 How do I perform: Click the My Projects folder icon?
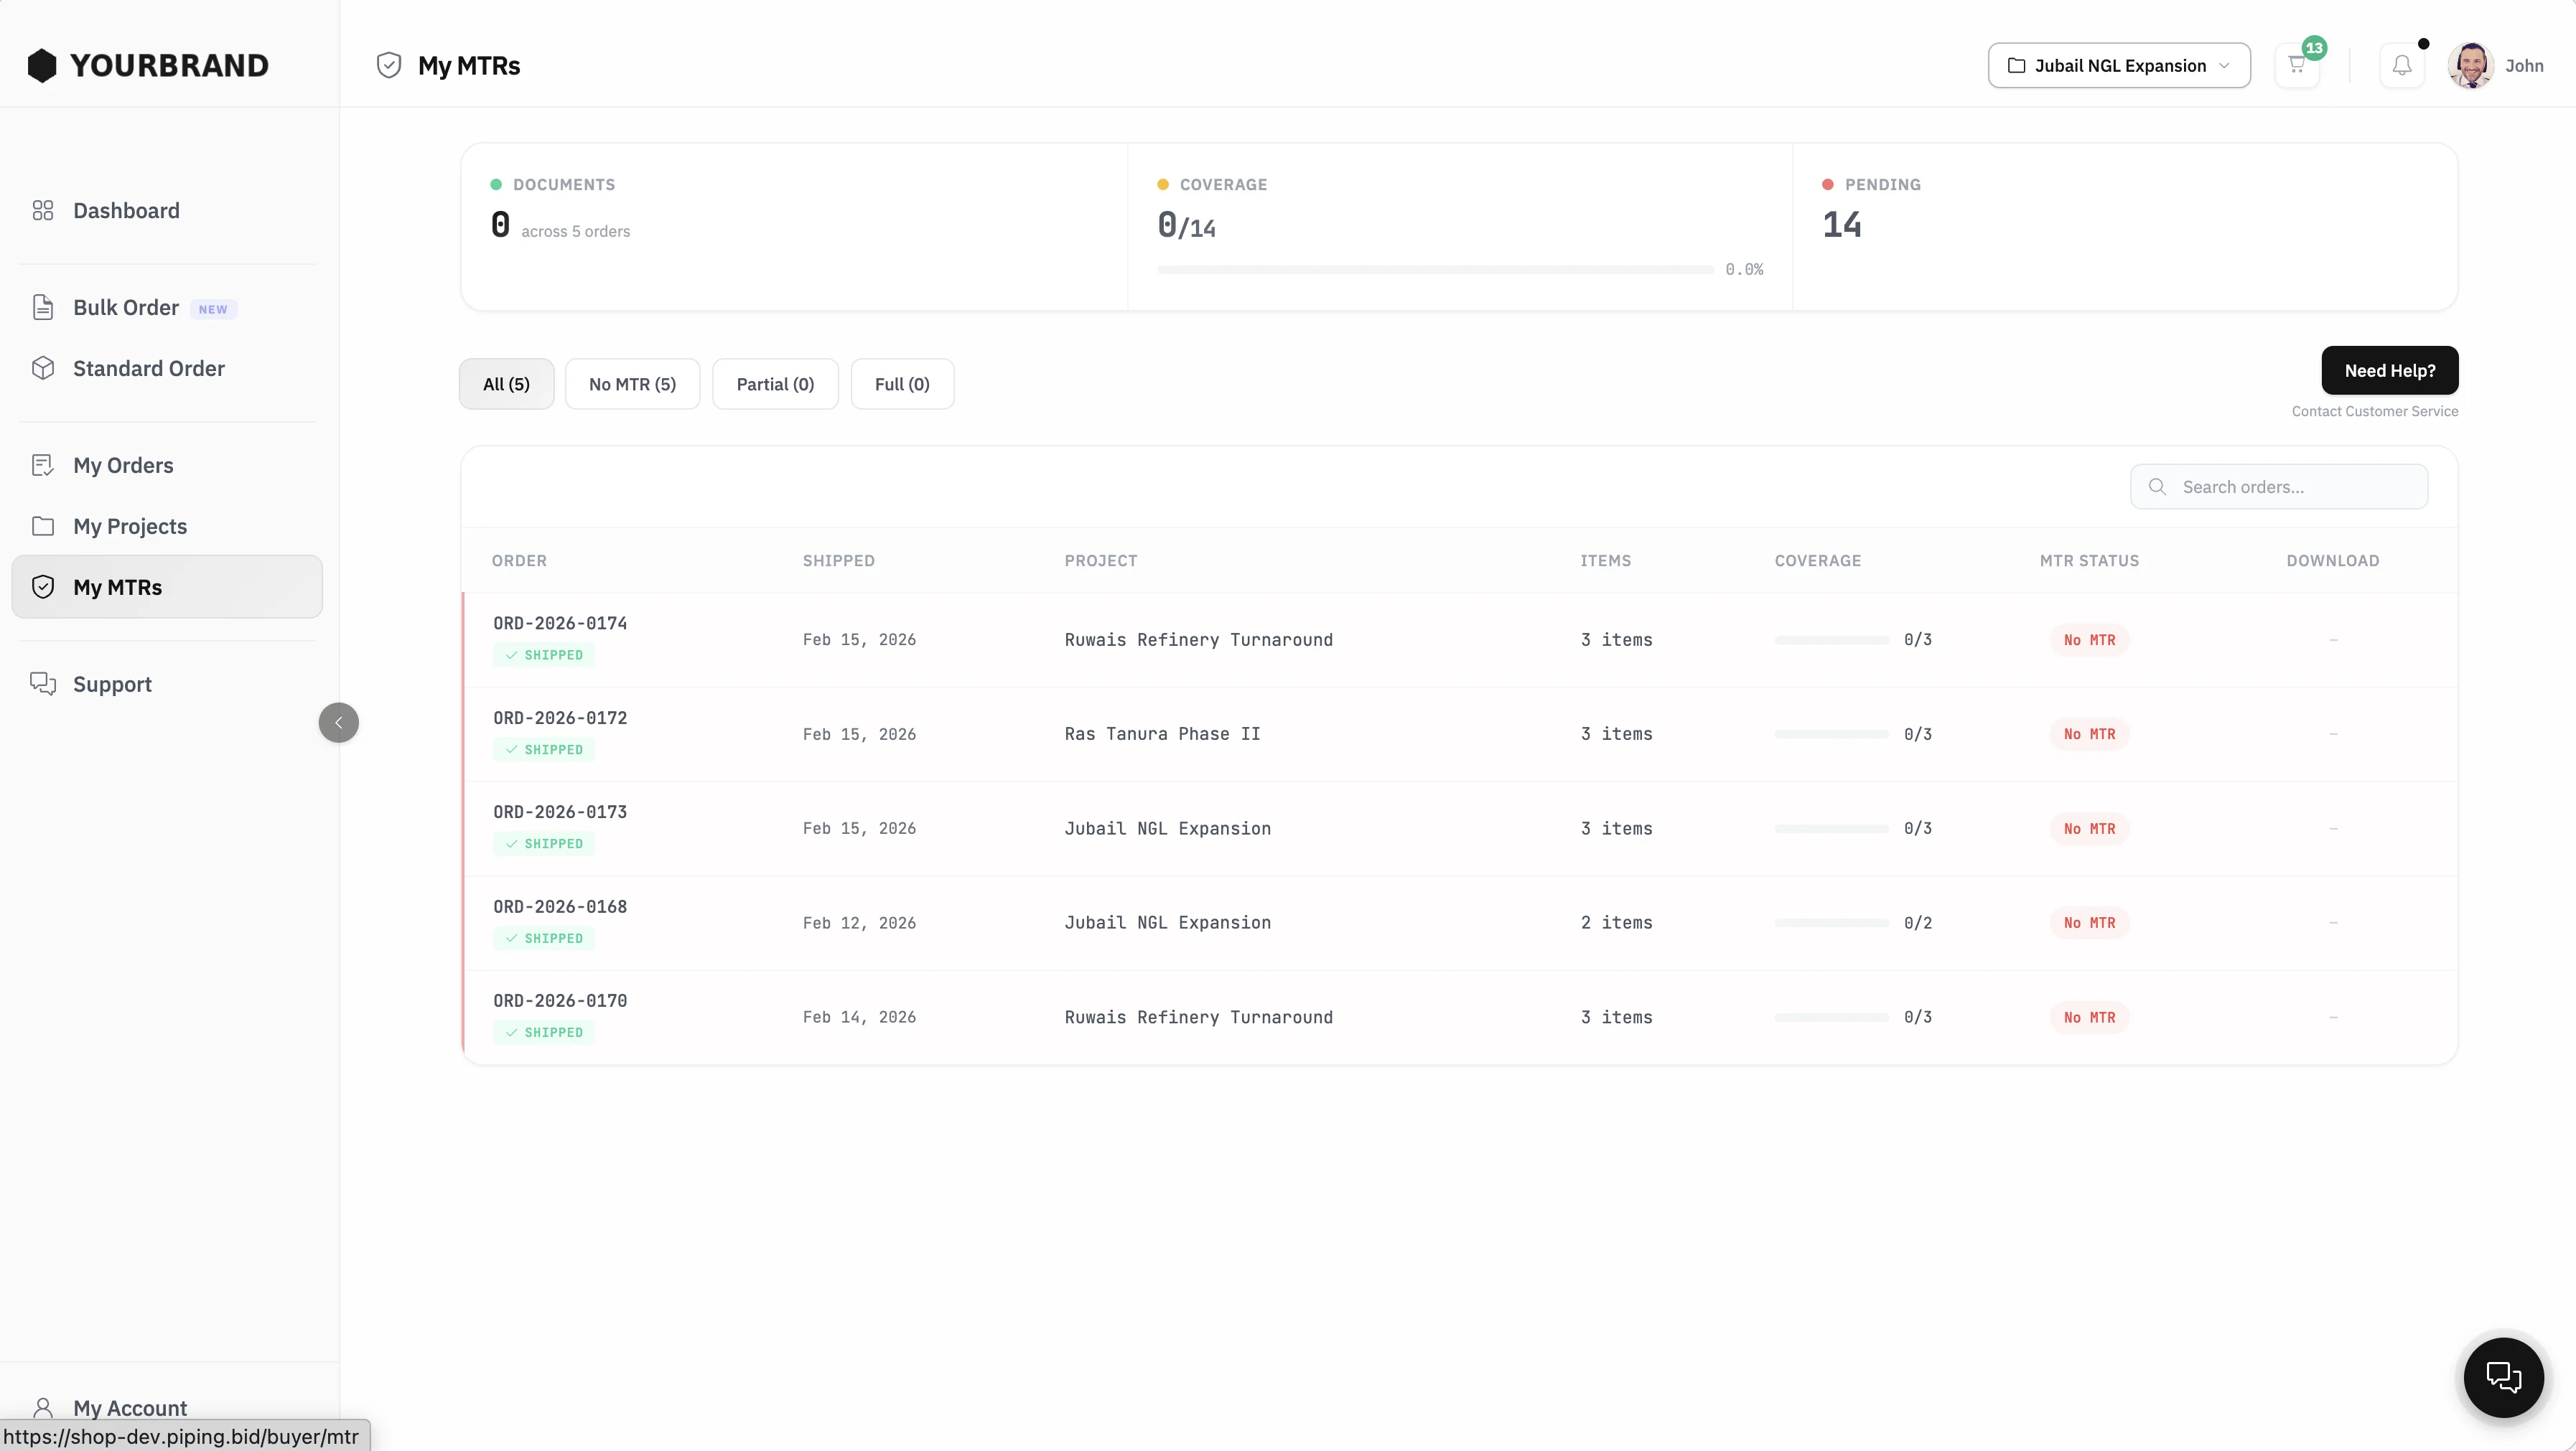point(42,527)
